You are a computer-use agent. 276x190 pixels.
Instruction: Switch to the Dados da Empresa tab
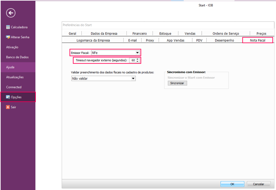(x=104, y=34)
